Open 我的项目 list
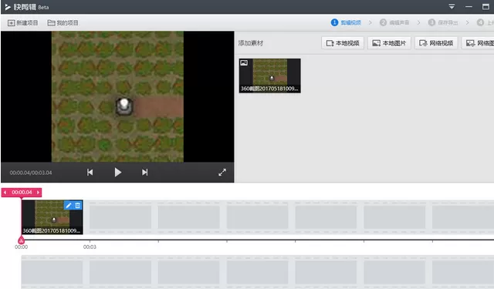 [x=63, y=23]
